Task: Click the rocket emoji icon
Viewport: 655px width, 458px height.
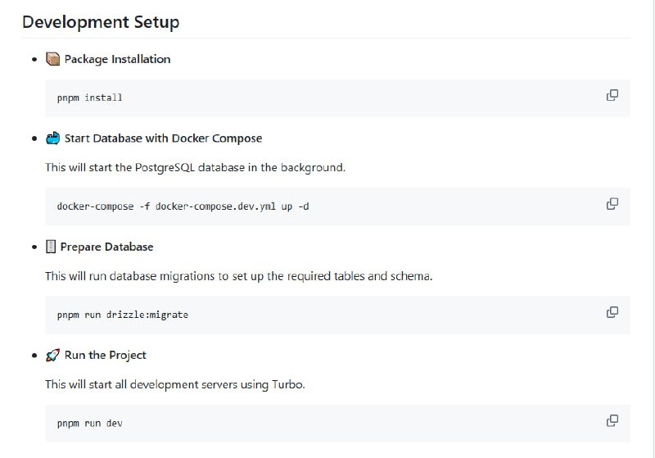Action: 53,355
